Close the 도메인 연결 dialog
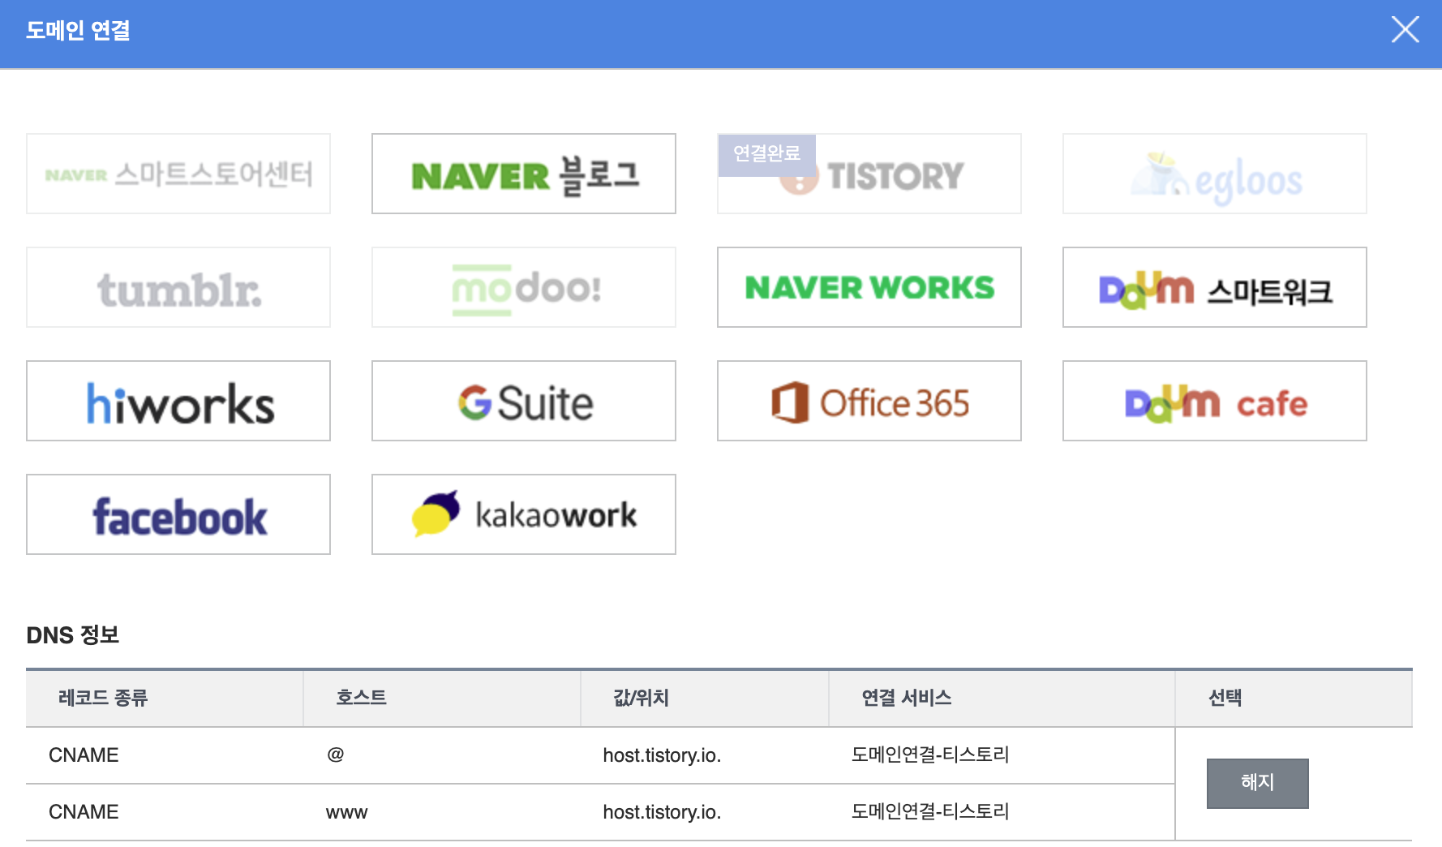This screenshot has width=1442, height=847. coord(1405,30)
